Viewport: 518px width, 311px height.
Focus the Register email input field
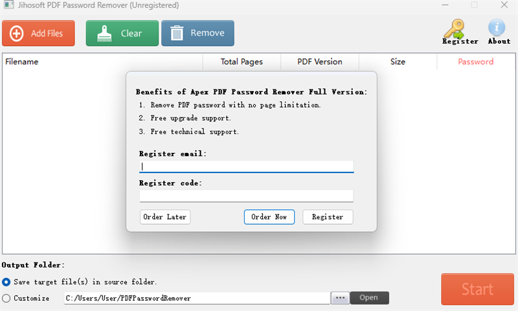tap(247, 167)
